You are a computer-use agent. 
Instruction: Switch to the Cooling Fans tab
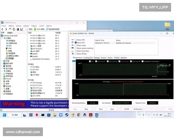(88, 58)
